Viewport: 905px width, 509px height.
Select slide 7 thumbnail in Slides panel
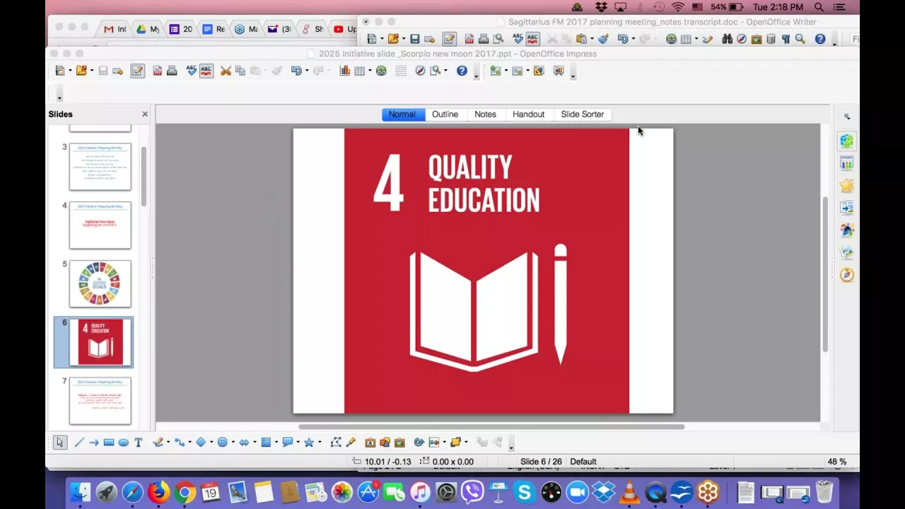(x=100, y=401)
